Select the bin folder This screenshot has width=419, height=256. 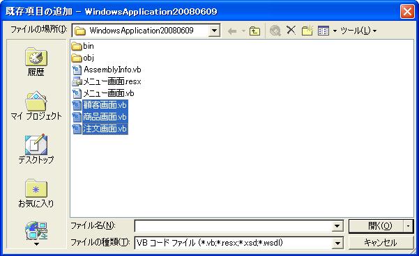coord(83,46)
